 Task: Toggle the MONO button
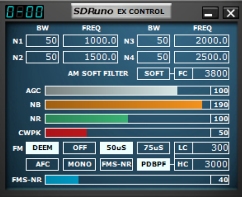point(80,164)
